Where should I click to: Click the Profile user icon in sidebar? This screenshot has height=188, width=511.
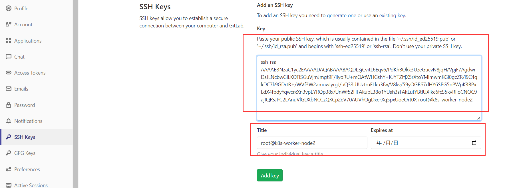click(9, 8)
